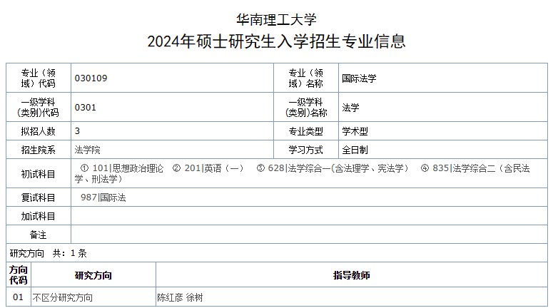Select the value 学术型
553x308 pixels.
point(355,131)
